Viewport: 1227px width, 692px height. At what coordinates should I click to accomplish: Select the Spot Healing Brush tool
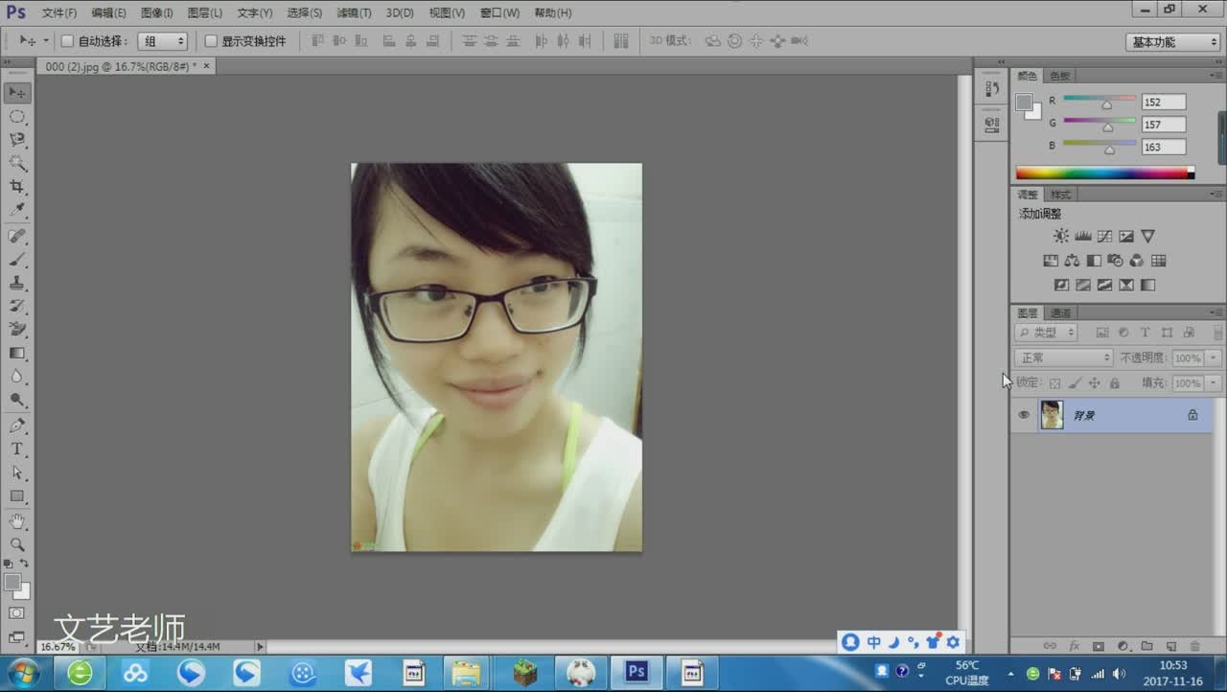17,236
